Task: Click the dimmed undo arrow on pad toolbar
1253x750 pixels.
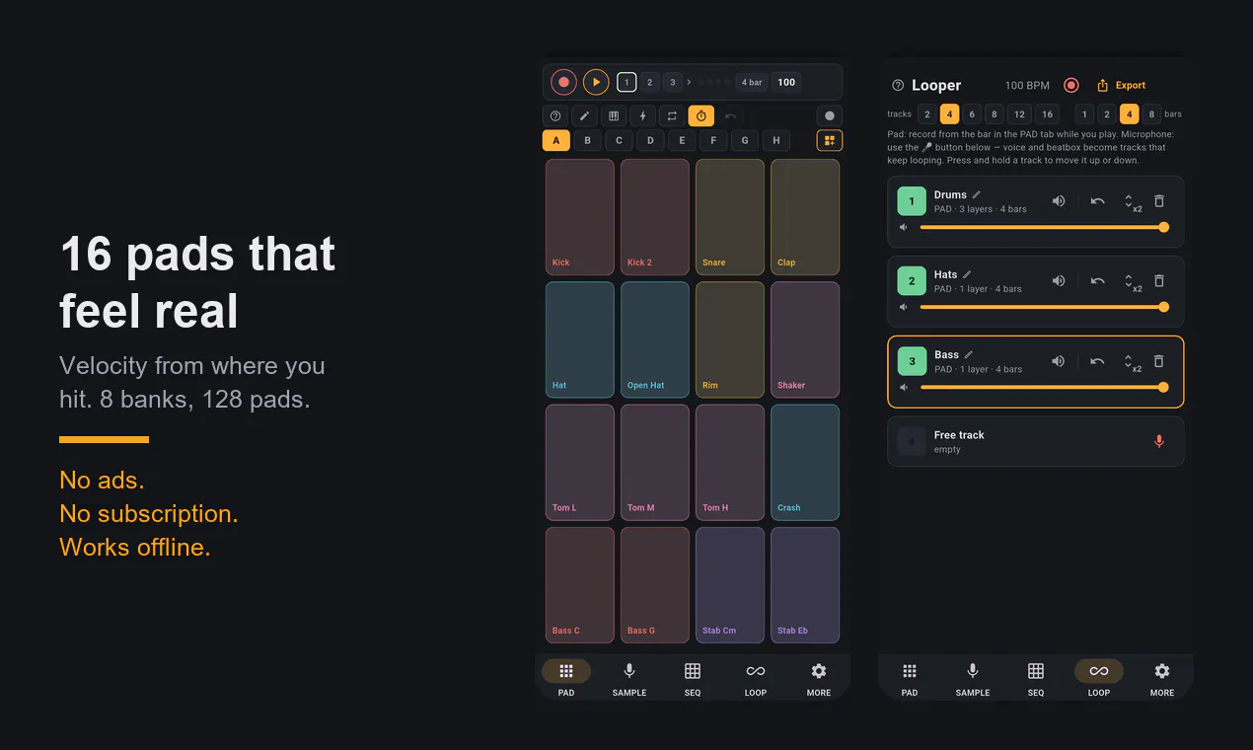Action: (730, 115)
